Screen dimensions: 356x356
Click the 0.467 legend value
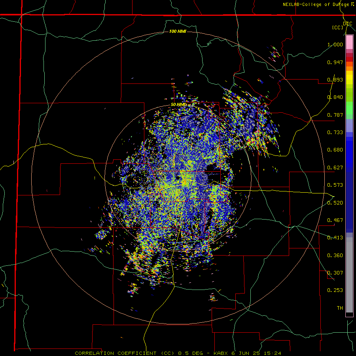click(x=335, y=220)
